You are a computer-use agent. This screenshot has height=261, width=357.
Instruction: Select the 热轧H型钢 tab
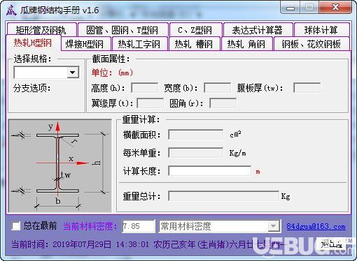pyautogui.click(x=33, y=43)
